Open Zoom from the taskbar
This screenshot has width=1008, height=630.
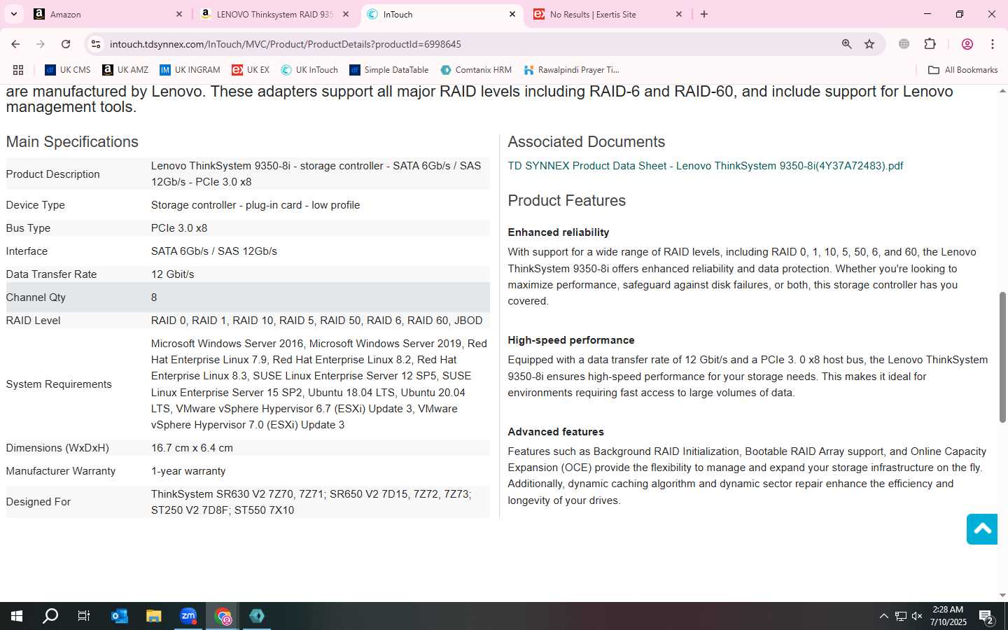tap(188, 616)
